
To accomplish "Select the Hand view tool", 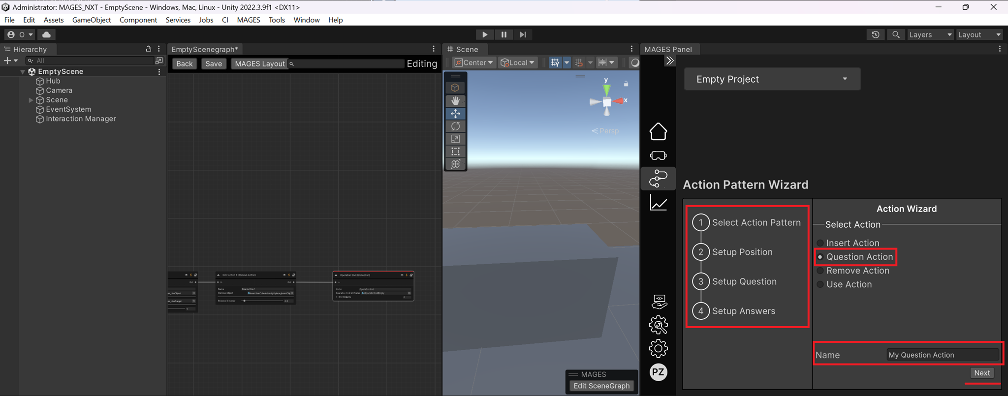I will pyautogui.click(x=455, y=101).
